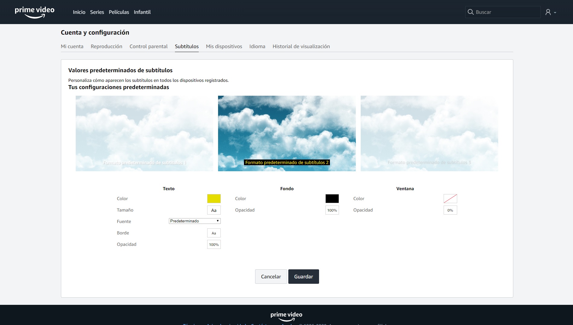This screenshot has height=325, width=573.
Task: Click the search magnifier icon
Action: 470,12
